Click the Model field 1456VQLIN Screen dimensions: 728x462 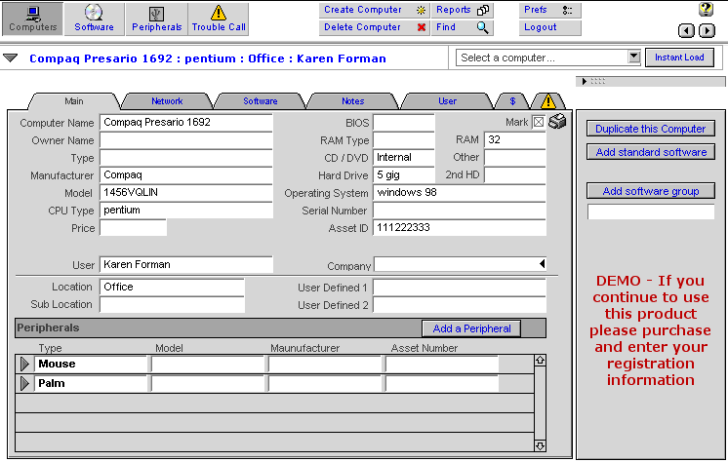tap(186, 193)
